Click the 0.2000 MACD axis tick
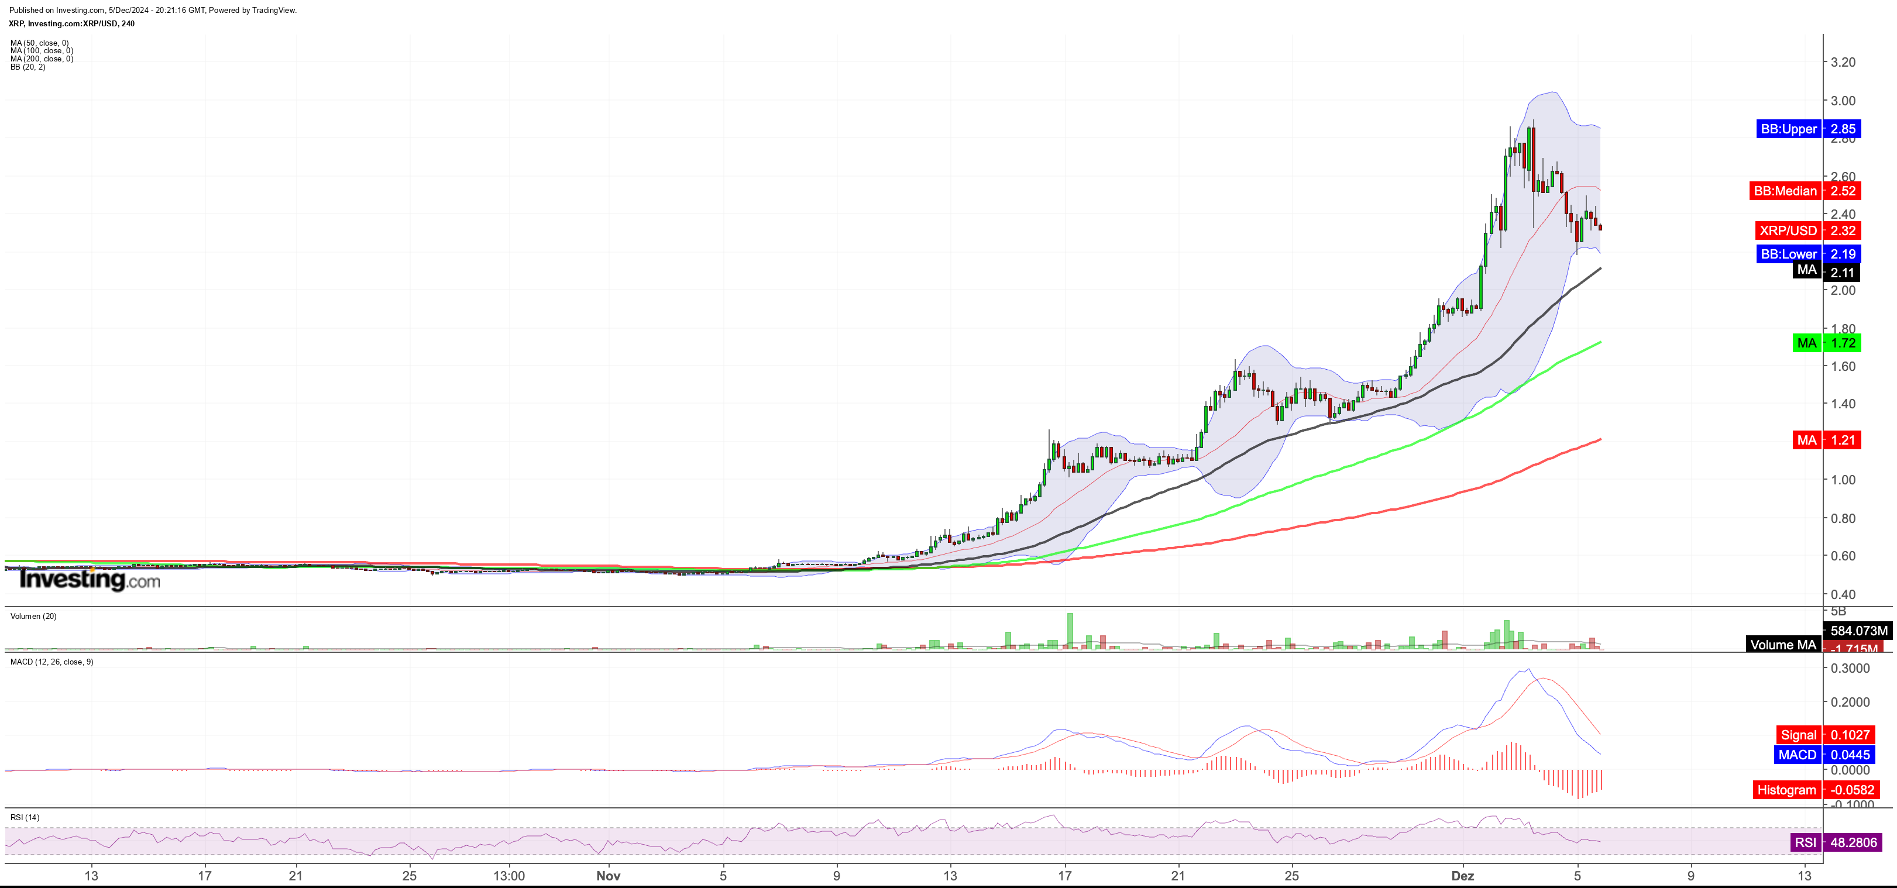 [1851, 702]
